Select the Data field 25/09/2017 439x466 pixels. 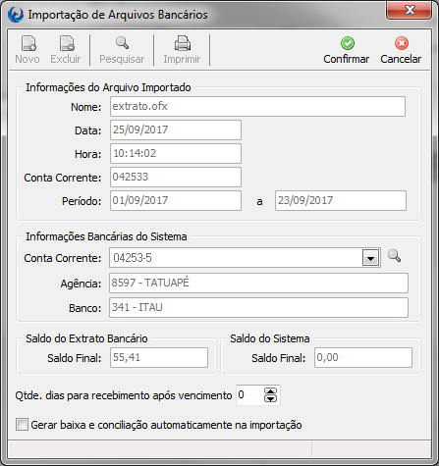[176, 130]
